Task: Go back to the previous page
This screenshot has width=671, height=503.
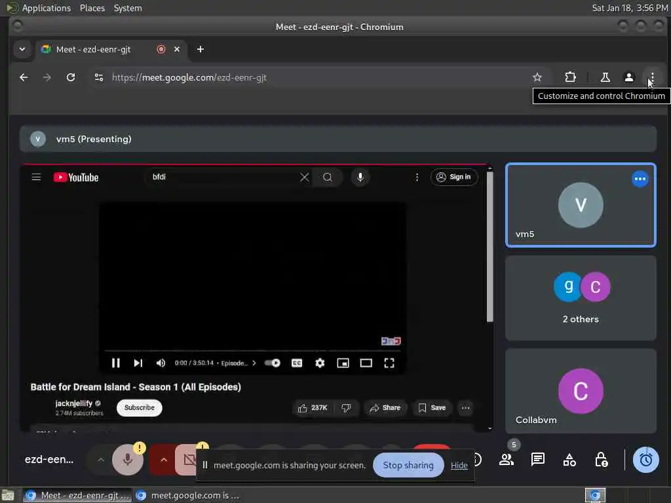Action: point(24,77)
